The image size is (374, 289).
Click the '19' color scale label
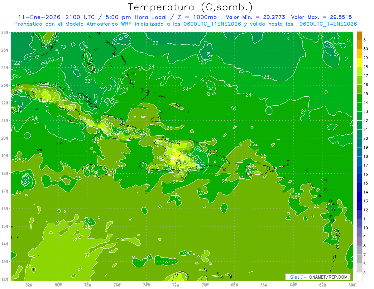tap(366, 147)
